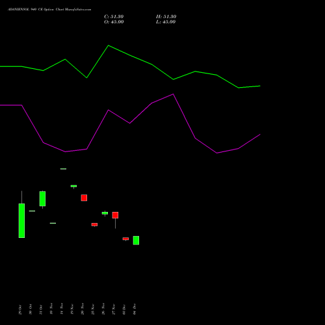The height and width of the screenshot is (325, 325).
Task: Select the close value C: 51.30
Action: (114, 17)
